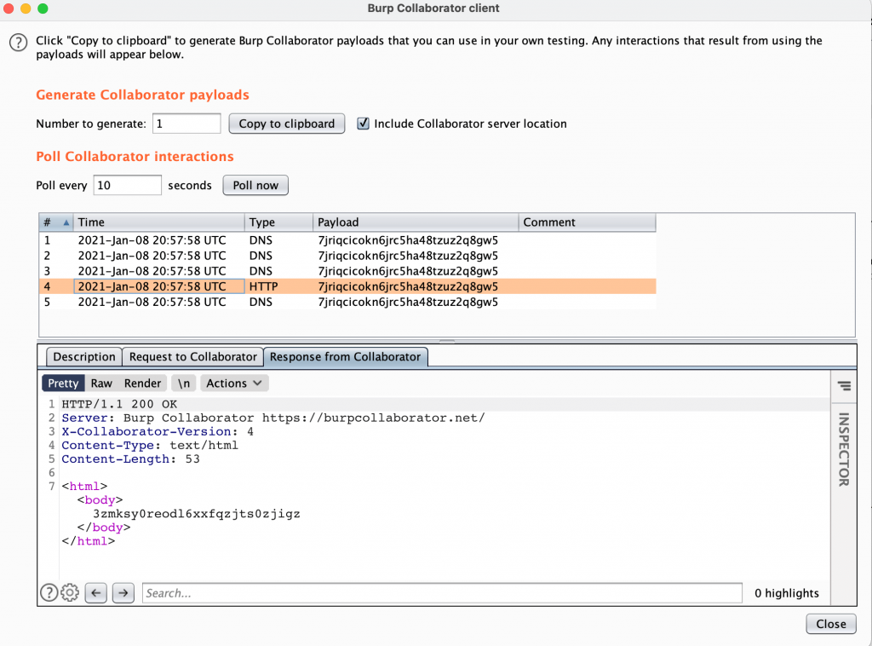Click Copy to clipboard button
This screenshot has width=872, height=646.
pyautogui.click(x=287, y=124)
